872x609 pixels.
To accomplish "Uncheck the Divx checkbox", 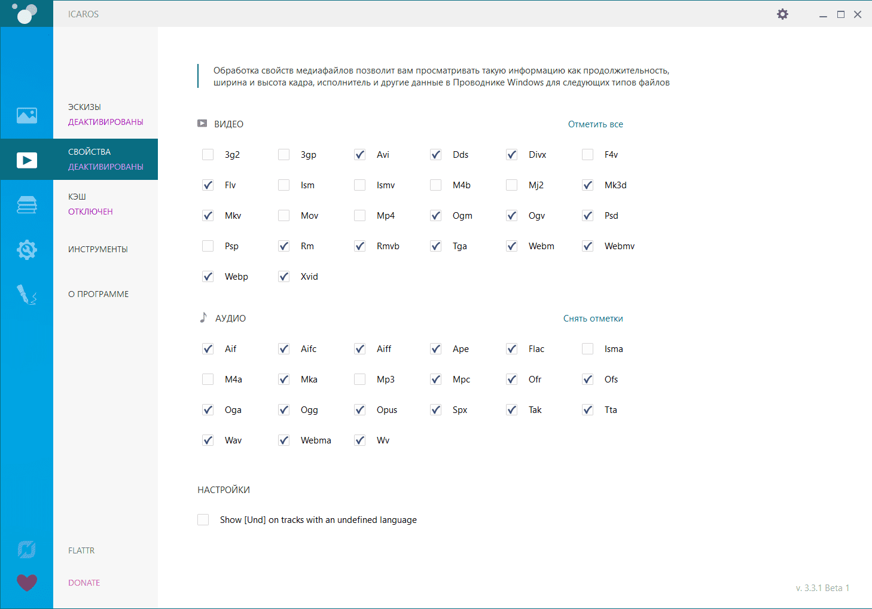I will tap(512, 155).
